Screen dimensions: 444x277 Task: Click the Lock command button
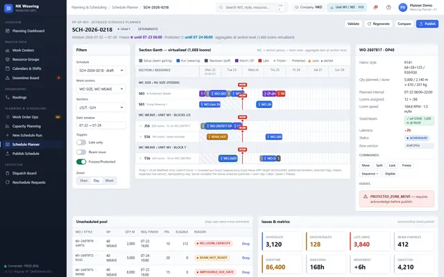pos(392,166)
